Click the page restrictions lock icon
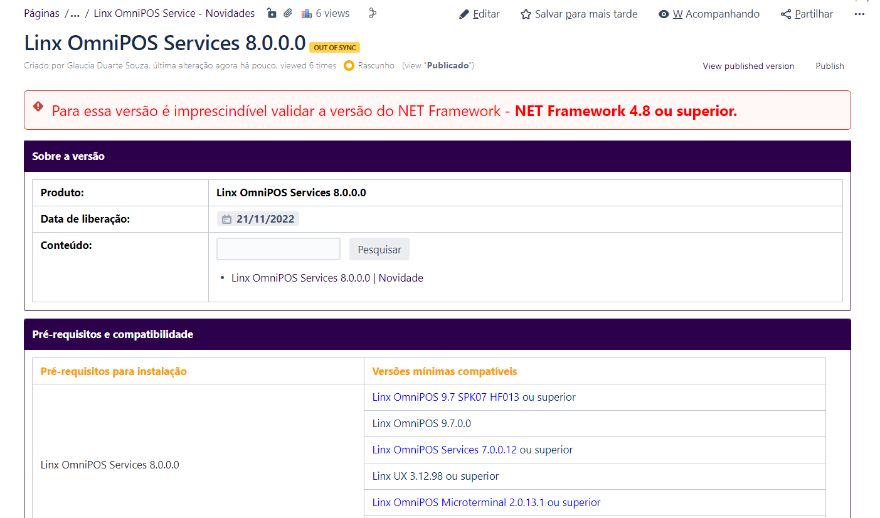 [272, 13]
